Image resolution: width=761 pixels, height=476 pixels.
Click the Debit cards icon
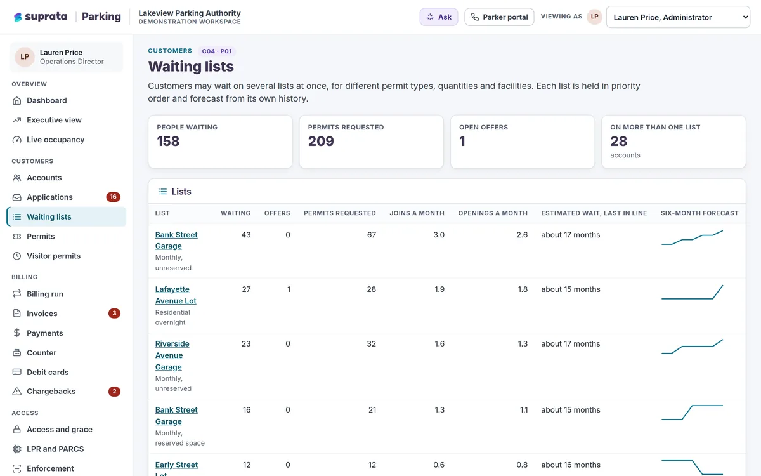pos(17,373)
